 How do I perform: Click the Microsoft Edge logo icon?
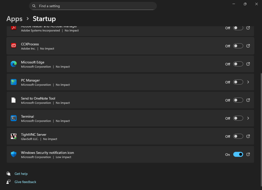[x=13, y=64]
